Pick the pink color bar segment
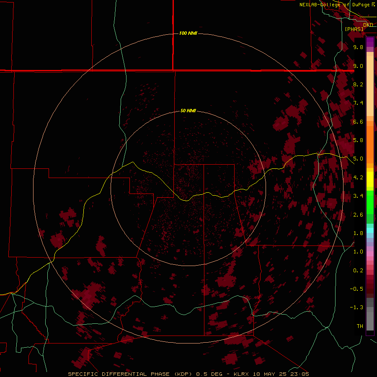This screenshot has height=377, width=377. coord(370,254)
